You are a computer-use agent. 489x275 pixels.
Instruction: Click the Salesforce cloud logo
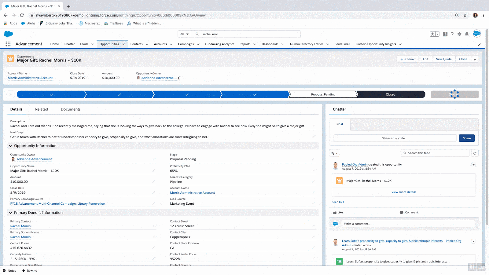9,34
